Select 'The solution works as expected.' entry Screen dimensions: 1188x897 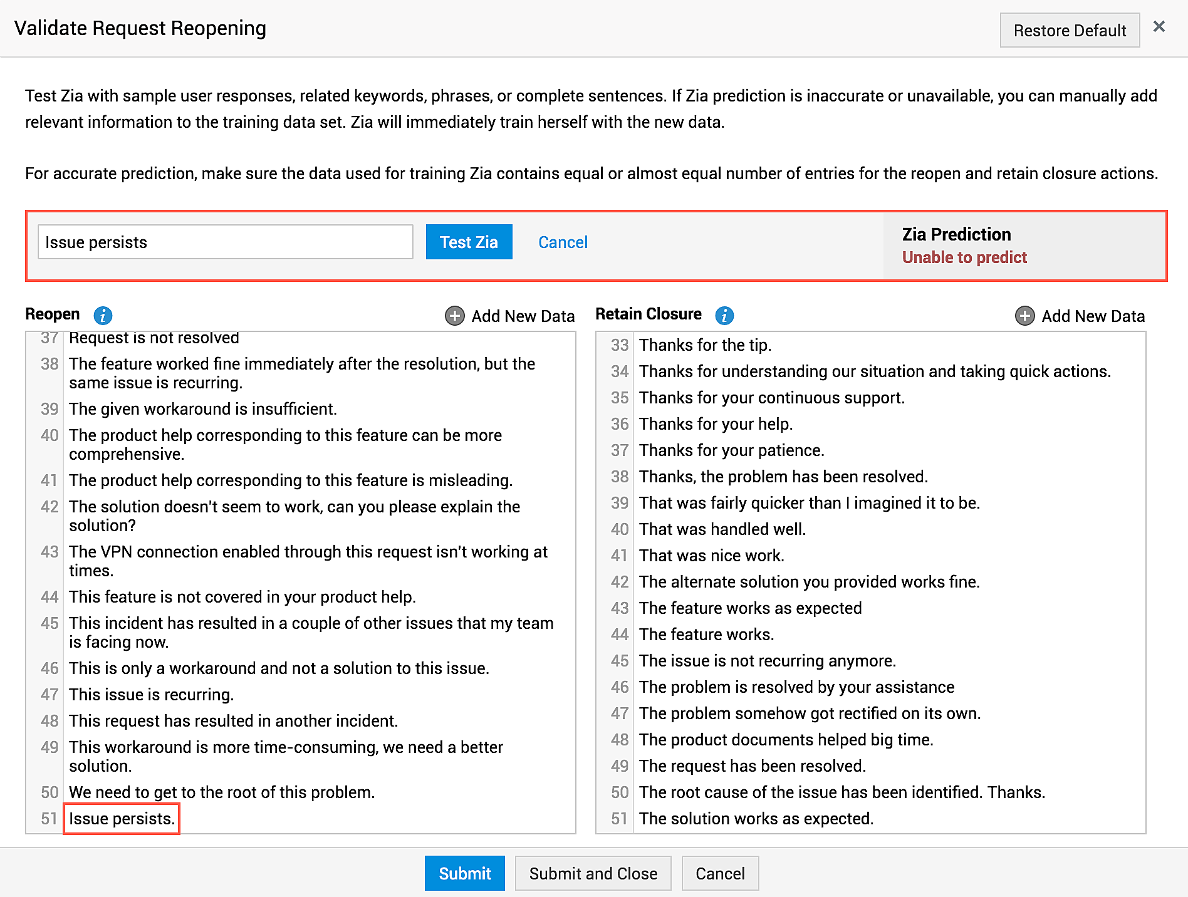point(756,819)
